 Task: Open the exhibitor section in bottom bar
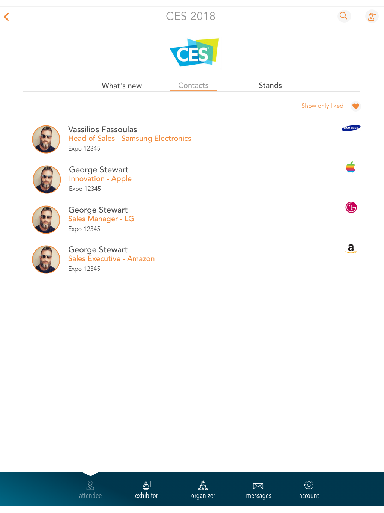coord(146,490)
